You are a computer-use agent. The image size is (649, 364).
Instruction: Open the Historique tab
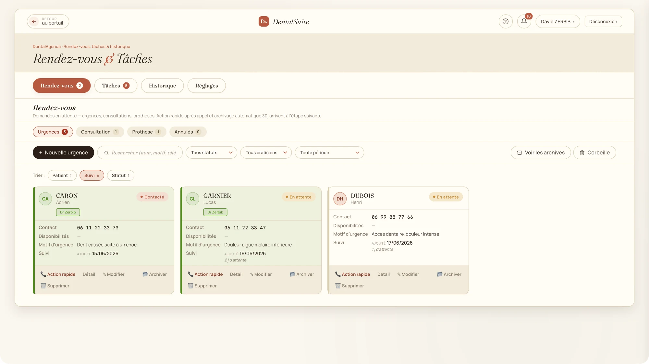[162, 86]
